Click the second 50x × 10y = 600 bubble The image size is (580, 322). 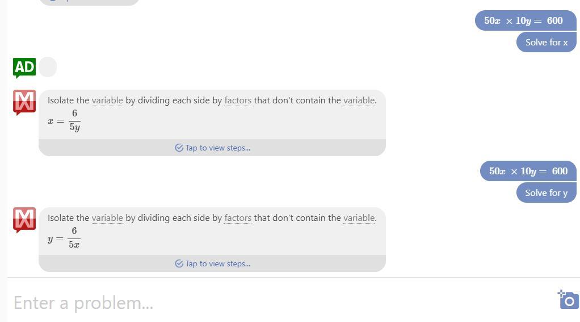click(x=528, y=171)
